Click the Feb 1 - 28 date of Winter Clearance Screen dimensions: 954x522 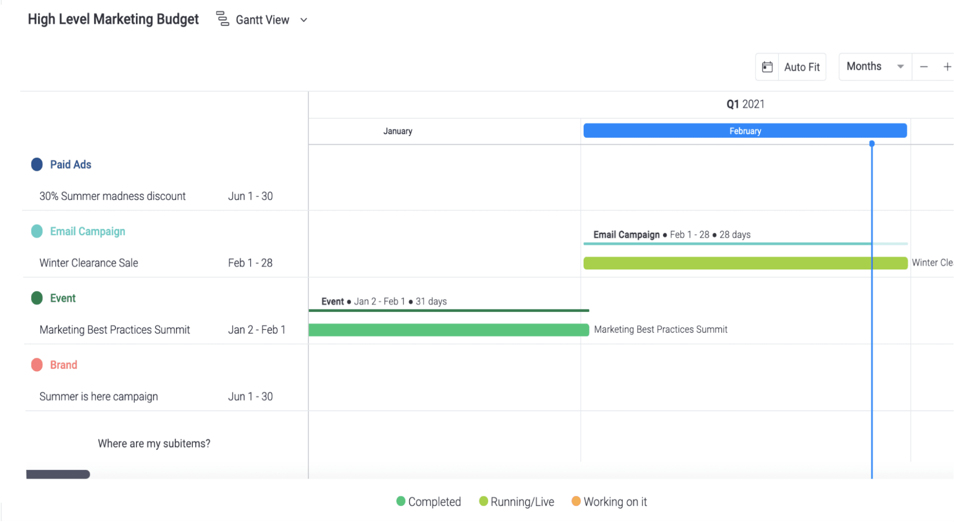click(251, 263)
